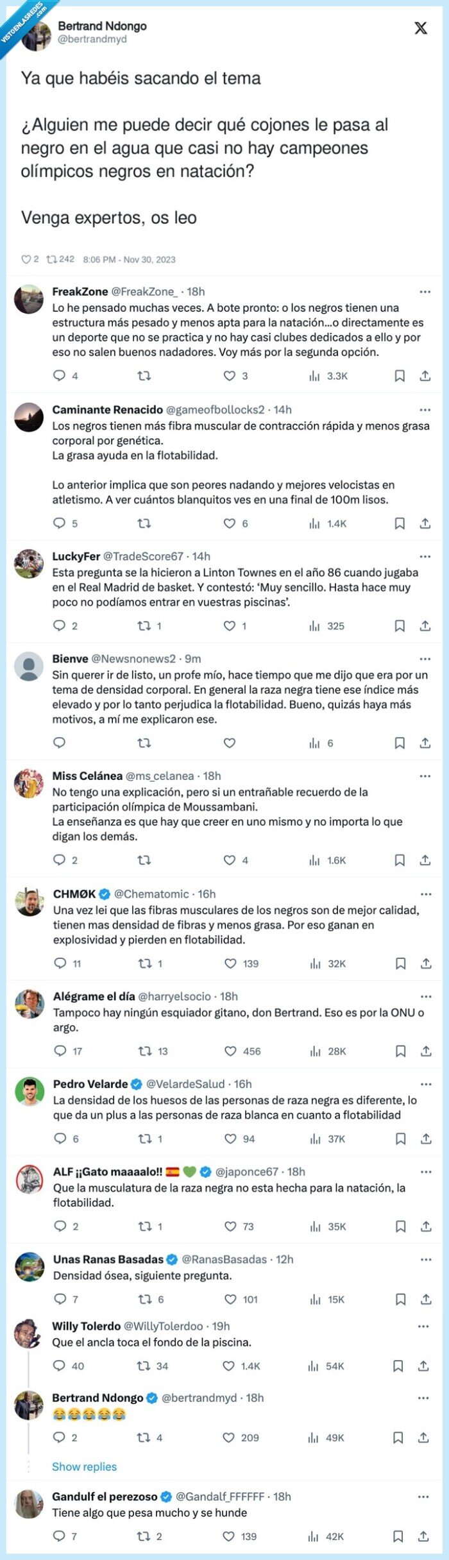The height and width of the screenshot is (1560, 449).
Task: View analytics on CHMØK's reply
Action: coord(315,963)
